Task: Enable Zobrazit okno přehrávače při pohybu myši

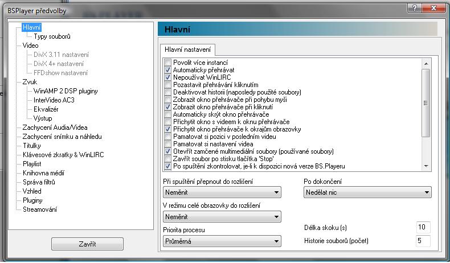Action: [168, 100]
